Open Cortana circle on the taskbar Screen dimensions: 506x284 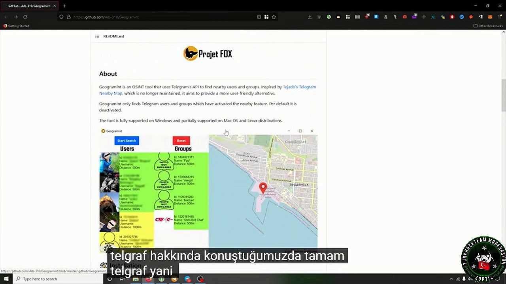[x=110, y=279]
